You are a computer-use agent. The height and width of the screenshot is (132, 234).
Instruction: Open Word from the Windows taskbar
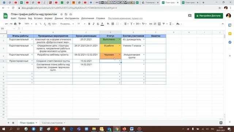[132, 129]
